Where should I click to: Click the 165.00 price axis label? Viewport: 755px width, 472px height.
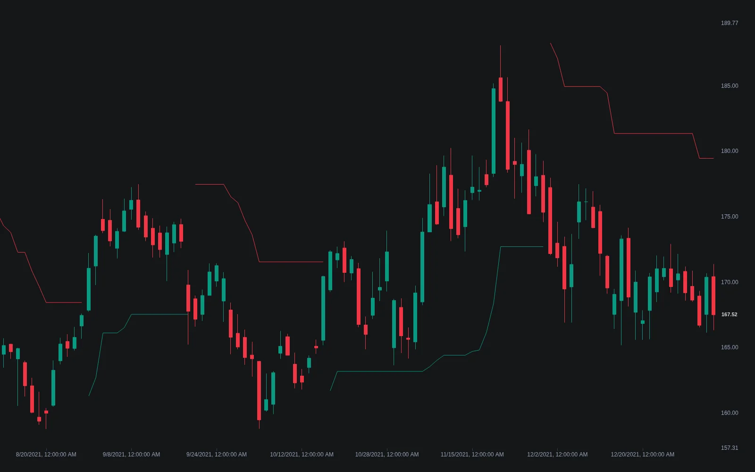pyautogui.click(x=730, y=347)
